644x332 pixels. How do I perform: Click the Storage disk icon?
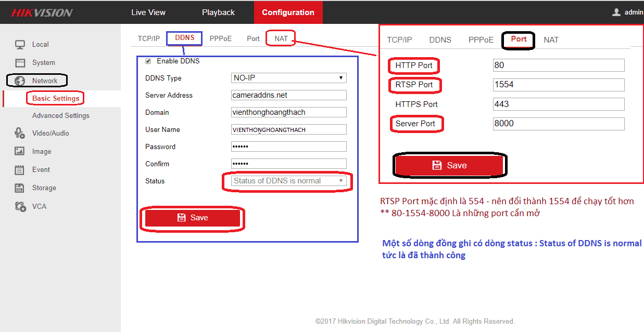pos(20,188)
